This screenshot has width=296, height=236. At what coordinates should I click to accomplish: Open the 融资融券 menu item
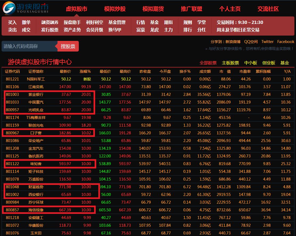tap(50, 22)
